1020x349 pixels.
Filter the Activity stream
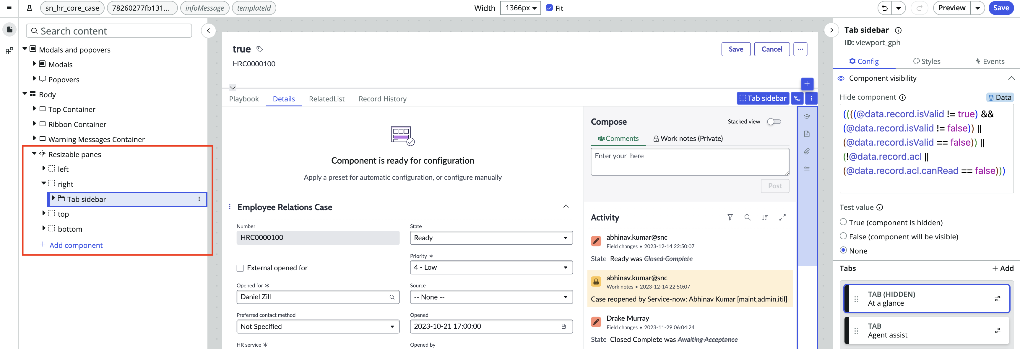tap(730, 217)
